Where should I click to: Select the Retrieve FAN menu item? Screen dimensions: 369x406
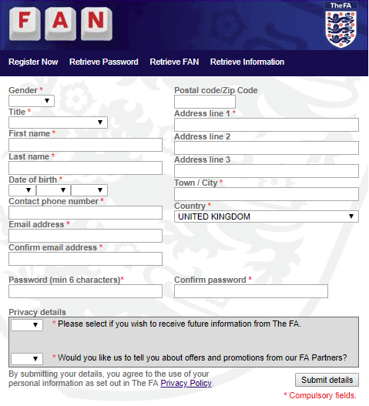click(x=174, y=62)
